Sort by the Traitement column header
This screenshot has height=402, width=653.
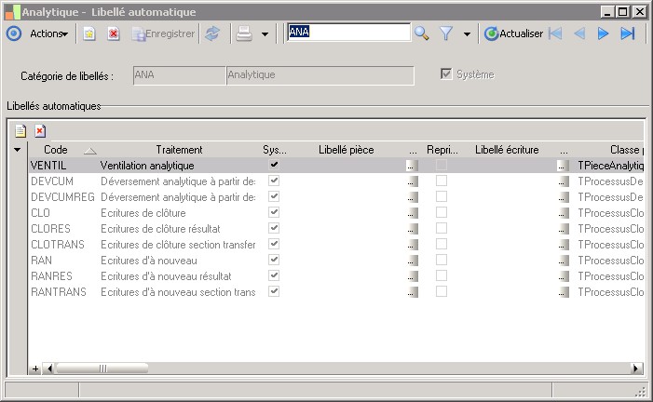pyautogui.click(x=179, y=149)
